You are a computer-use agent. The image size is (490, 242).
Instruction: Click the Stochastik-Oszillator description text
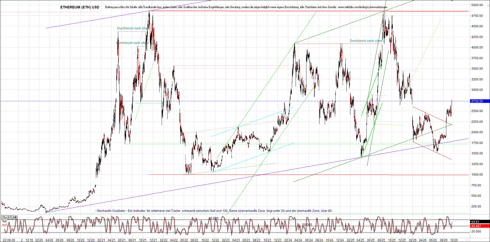214,211
